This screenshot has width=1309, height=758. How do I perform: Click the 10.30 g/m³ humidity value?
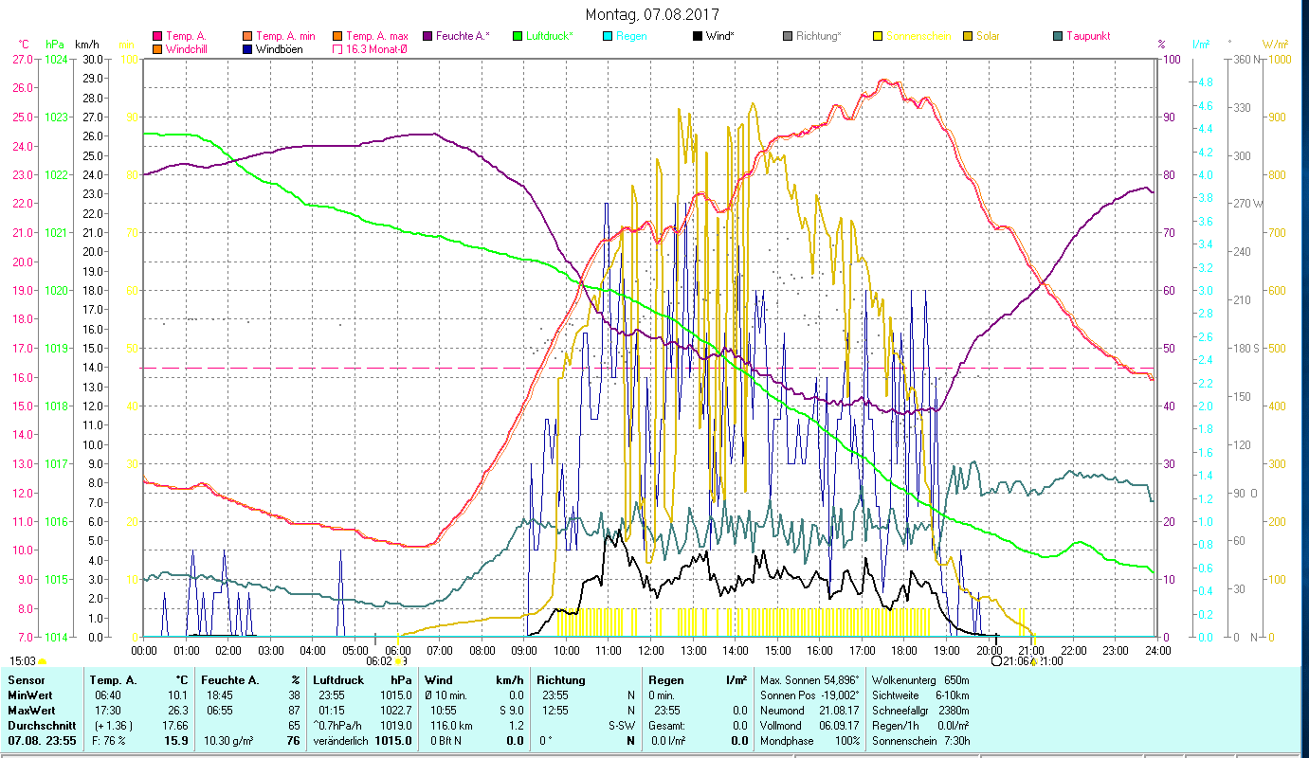[227, 741]
